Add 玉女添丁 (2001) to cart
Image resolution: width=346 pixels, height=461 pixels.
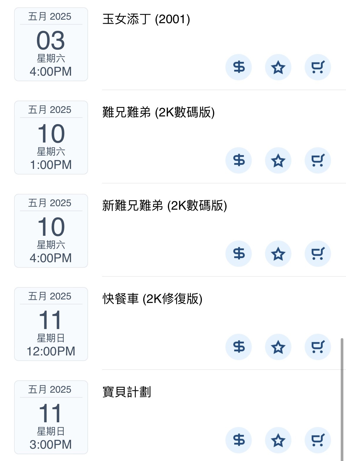(318, 67)
